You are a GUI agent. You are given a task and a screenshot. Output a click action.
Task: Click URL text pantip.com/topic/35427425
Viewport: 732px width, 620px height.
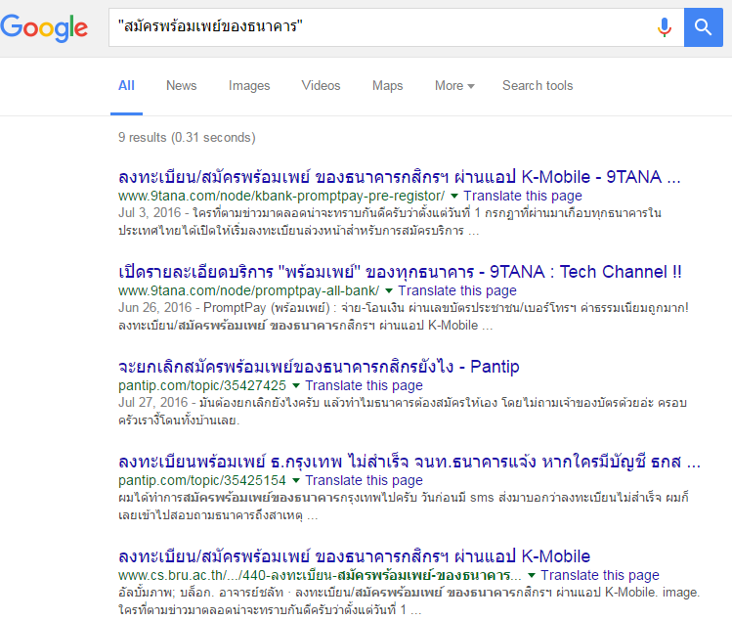(202, 385)
